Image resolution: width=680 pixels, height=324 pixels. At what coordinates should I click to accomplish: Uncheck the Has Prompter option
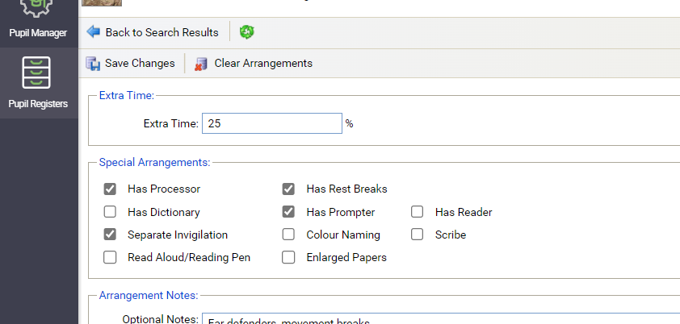tap(288, 213)
